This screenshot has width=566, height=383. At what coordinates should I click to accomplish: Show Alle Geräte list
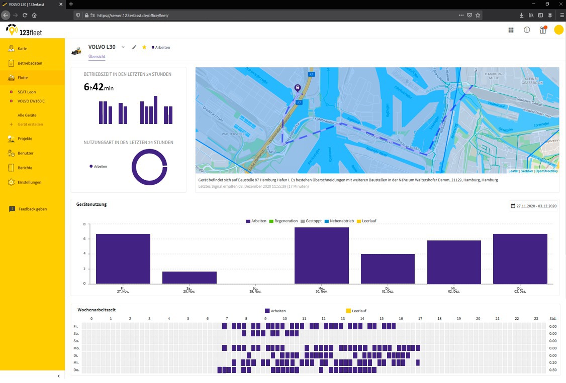click(27, 115)
